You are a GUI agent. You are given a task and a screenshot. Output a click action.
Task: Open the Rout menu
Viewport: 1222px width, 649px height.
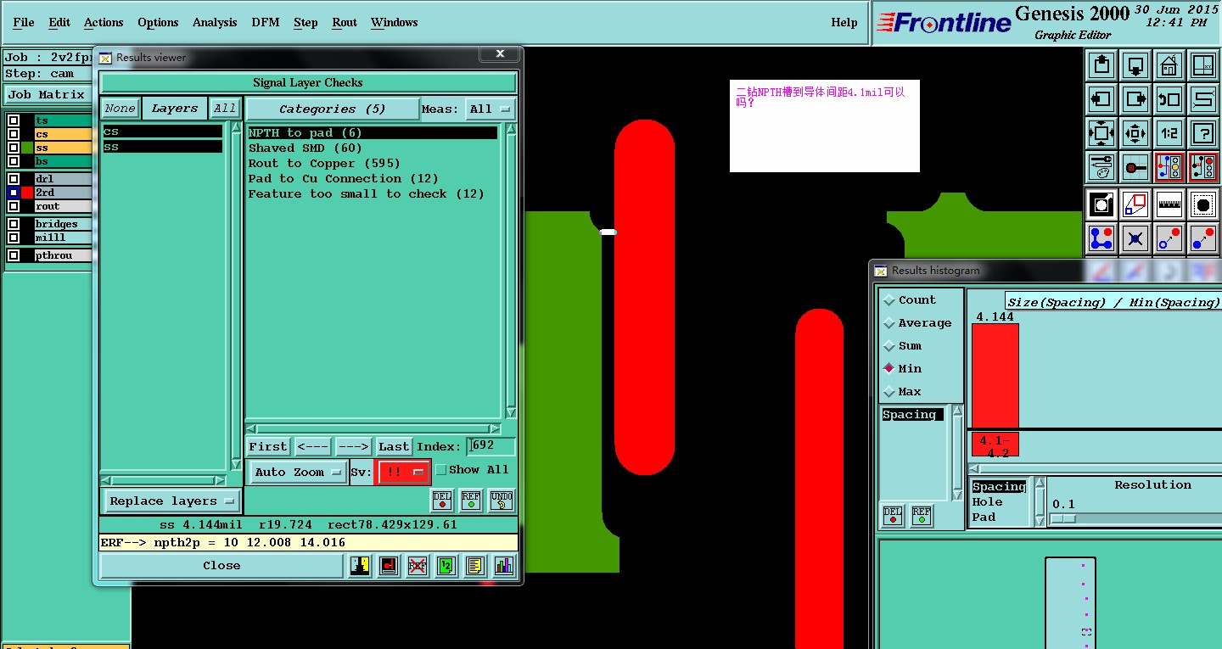pos(345,23)
